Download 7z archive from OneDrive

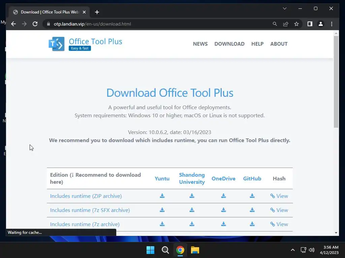coord(224,224)
